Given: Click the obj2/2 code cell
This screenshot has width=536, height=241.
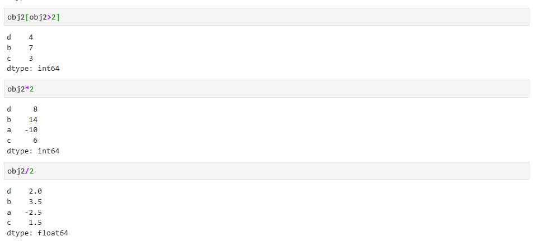Looking at the screenshot, I should [266, 171].
